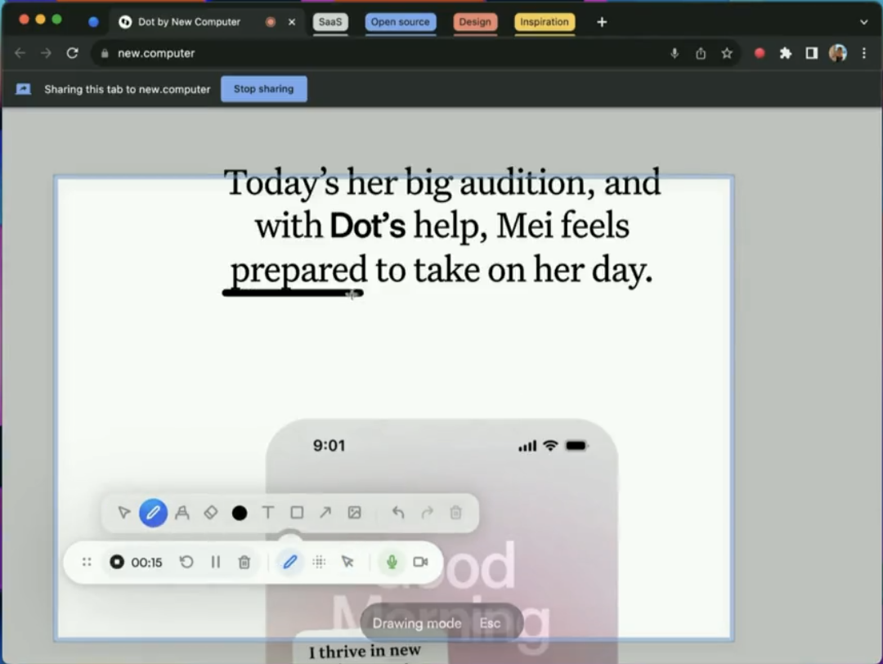Select the cursor pointer drawing tool
The image size is (883, 664).
coord(124,513)
